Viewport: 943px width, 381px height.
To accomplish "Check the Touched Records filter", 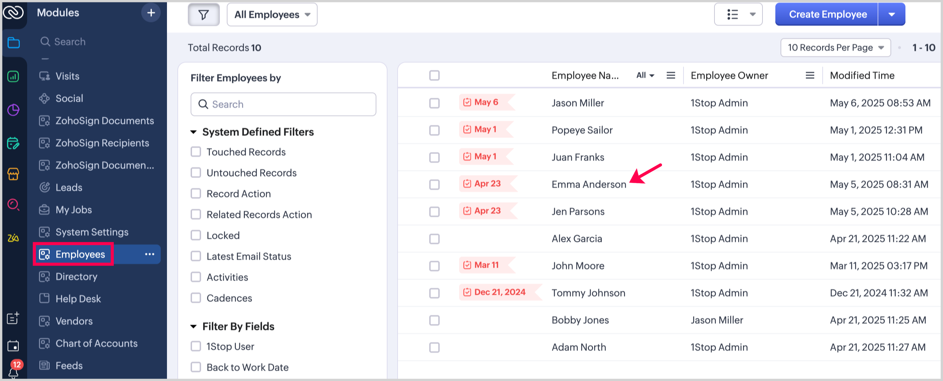I will (196, 152).
